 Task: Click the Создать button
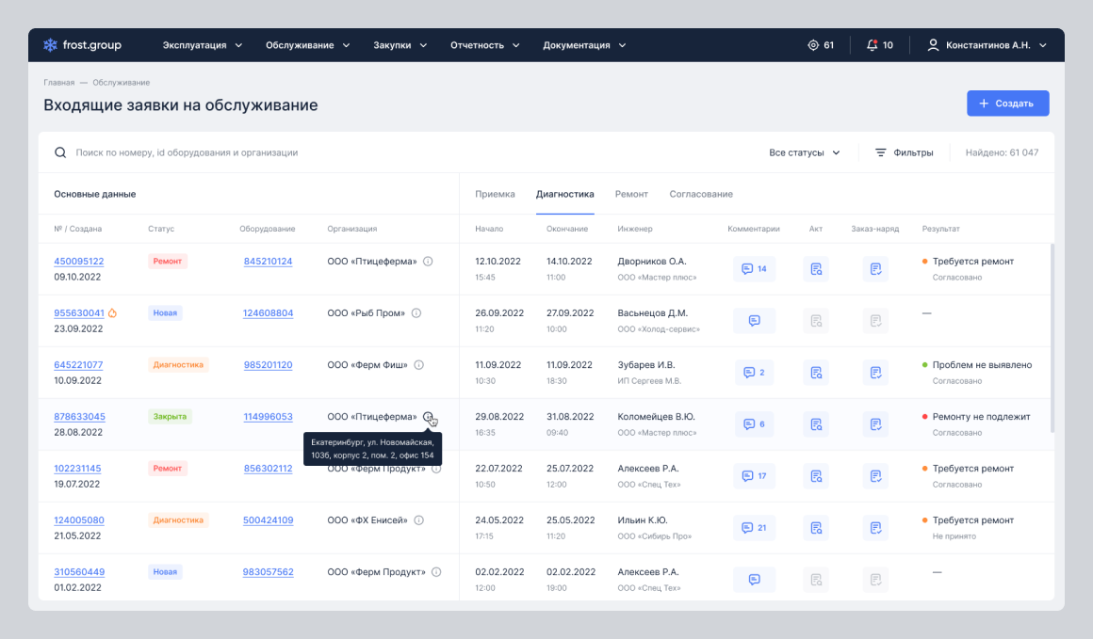tap(1007, 103)
